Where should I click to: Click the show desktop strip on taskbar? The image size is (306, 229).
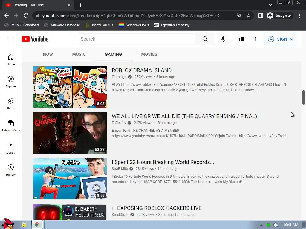pos(304,225)
